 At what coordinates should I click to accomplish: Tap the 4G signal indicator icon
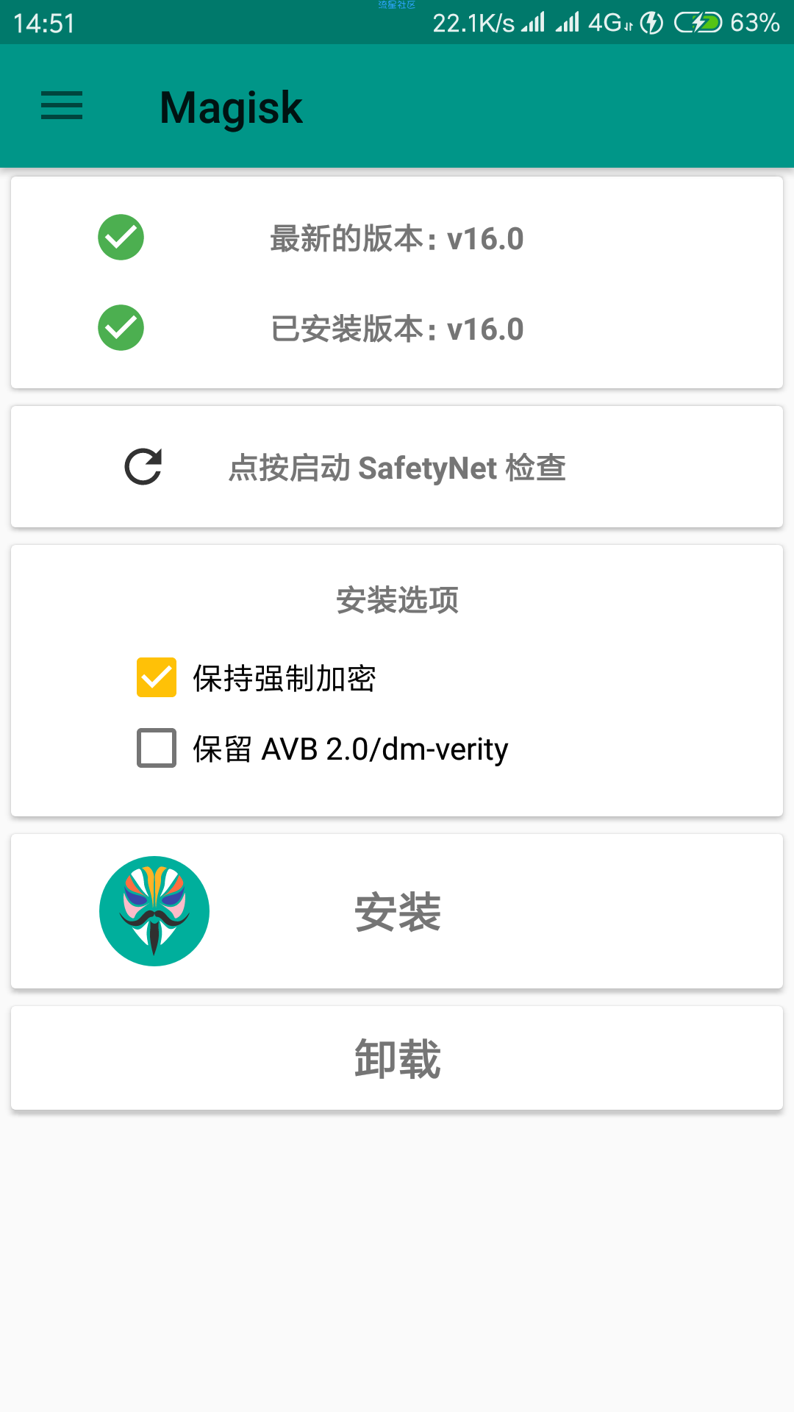coord(610,23)
